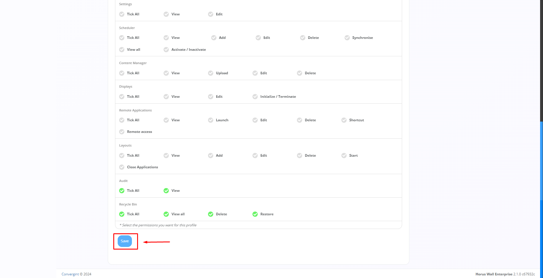Check Scheduler View all permission
543x278 pixels.
coord(122,50)
